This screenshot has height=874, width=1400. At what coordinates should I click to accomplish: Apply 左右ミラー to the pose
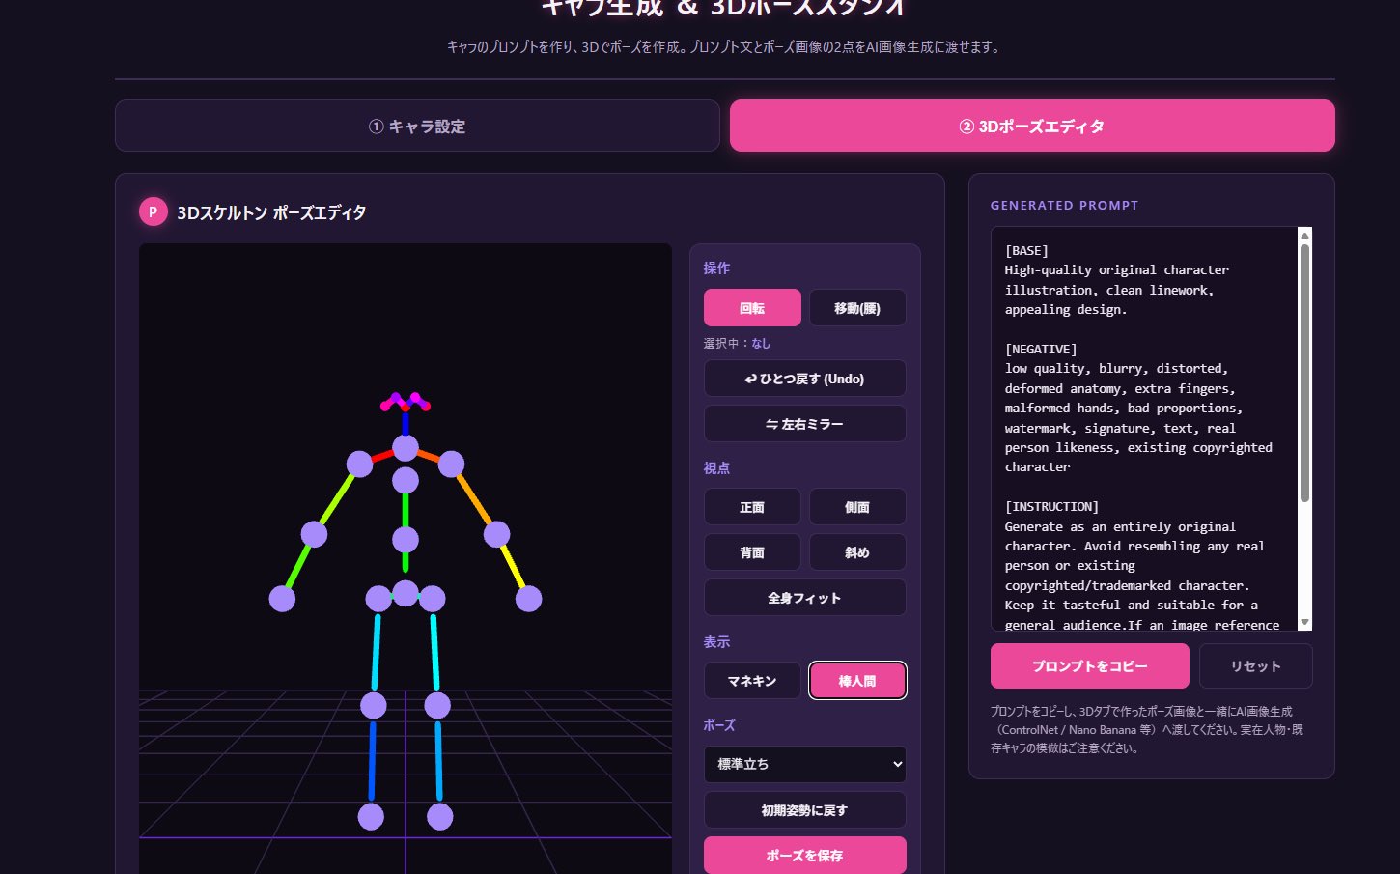coord(805,424)
